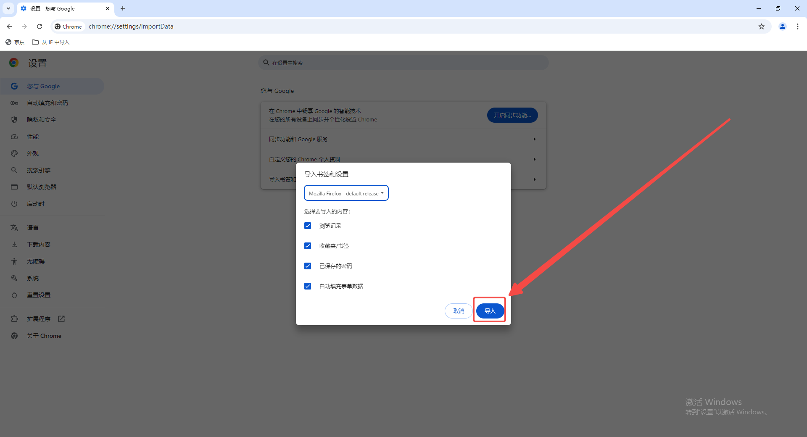Bookmark this page with the star icon

[762, 26]
